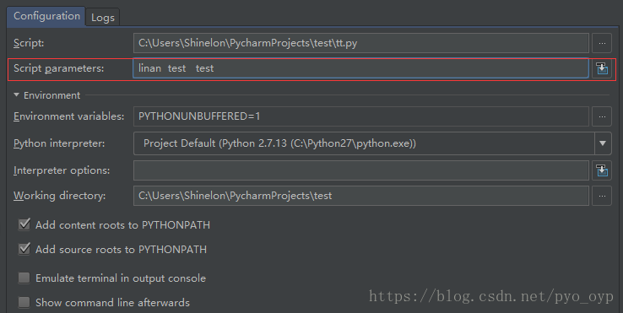Browse working directory with ellipsis button
623x313 pixels.
602,196
